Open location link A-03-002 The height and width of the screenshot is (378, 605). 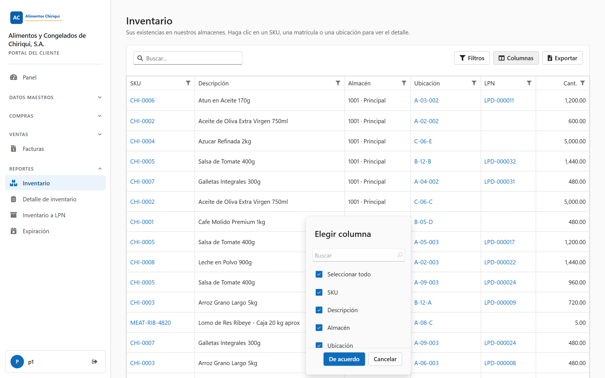[426, 100]
